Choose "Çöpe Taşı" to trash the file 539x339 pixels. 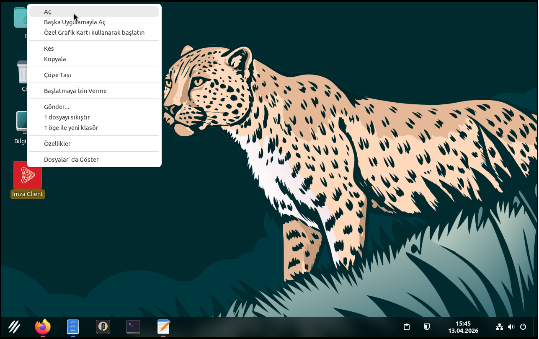coord(94,75)
